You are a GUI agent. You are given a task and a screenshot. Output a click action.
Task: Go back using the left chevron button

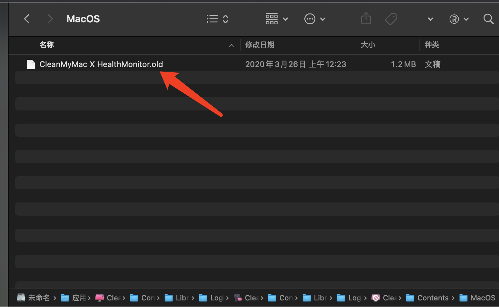27,19
